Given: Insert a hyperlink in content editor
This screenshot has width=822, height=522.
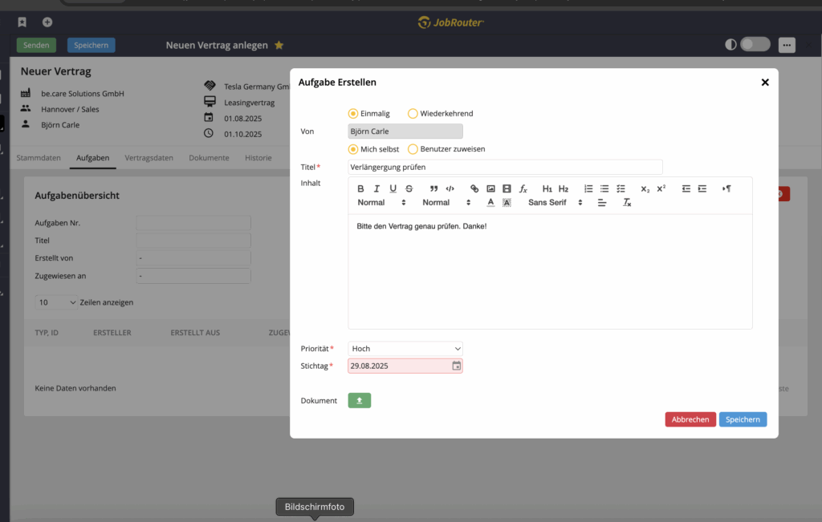Looking at the screenshot, I should [474, 189].
